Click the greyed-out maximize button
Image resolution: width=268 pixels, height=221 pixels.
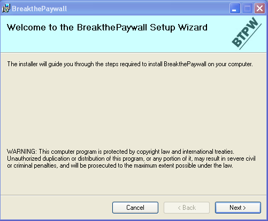tap(247, 9)
